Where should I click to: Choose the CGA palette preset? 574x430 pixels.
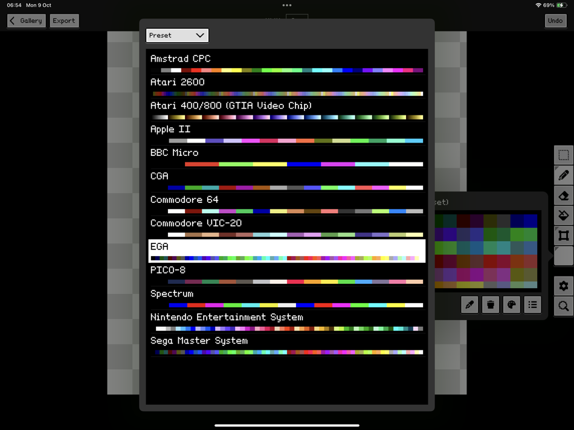[286, 181]
